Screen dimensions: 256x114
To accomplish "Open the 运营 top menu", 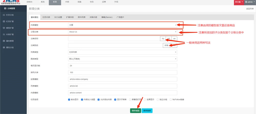I will point(104,2).
